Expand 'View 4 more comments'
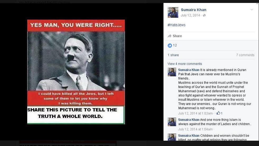Viewport: 259px width, 146px height. pyautogui.click(x=185, y=64)
